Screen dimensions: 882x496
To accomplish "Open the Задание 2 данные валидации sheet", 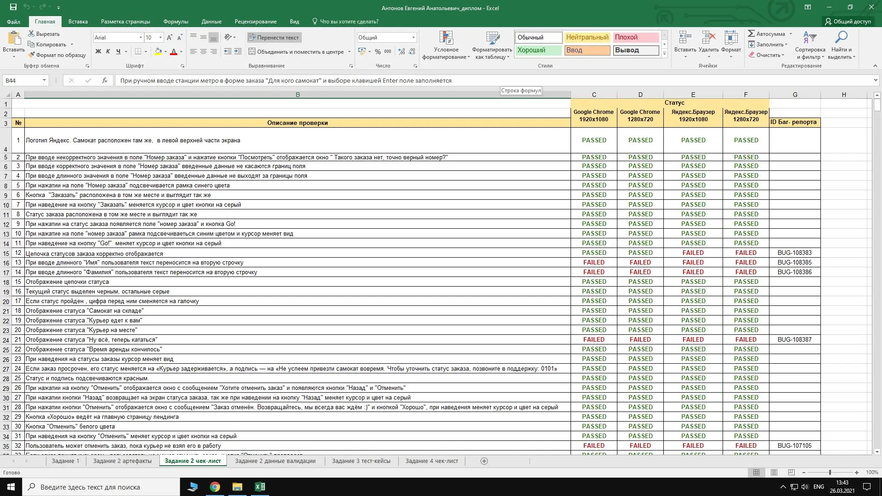I will tap(275, 461).
